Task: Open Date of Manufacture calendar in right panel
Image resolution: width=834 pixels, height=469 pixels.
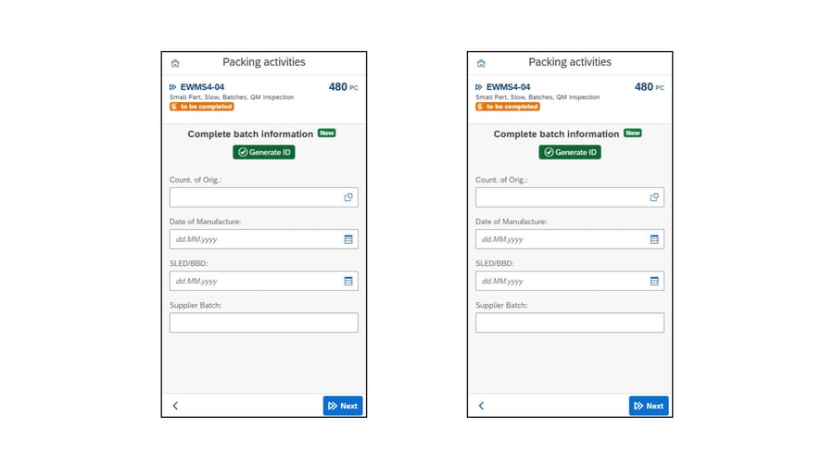Action: [x=654, y=239]
